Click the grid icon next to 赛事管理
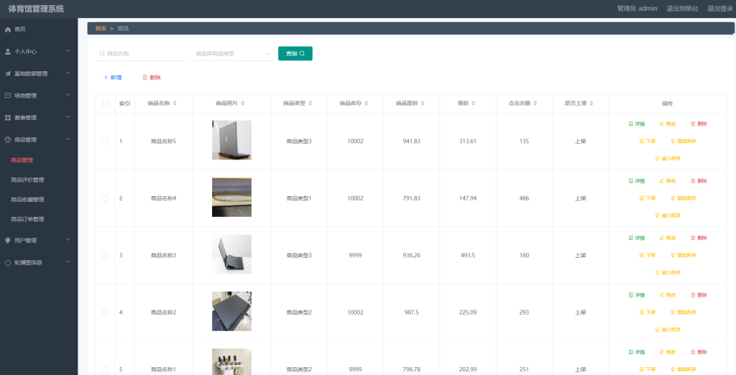The width and height of the screenshot is (736, 375). point(7,118)
